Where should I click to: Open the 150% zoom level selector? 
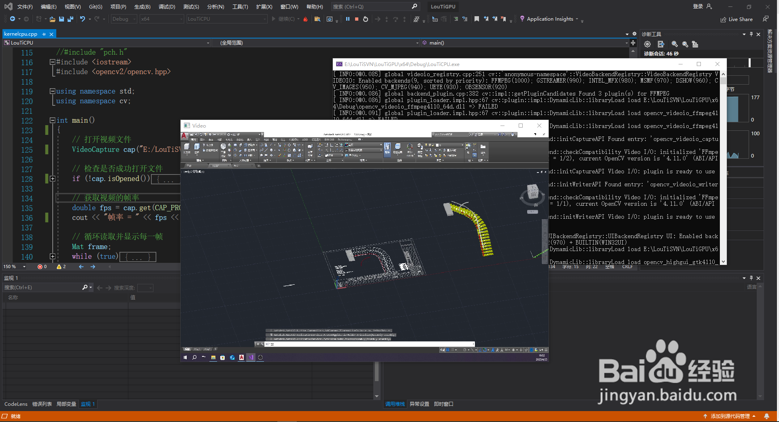[x=14, y=266]
